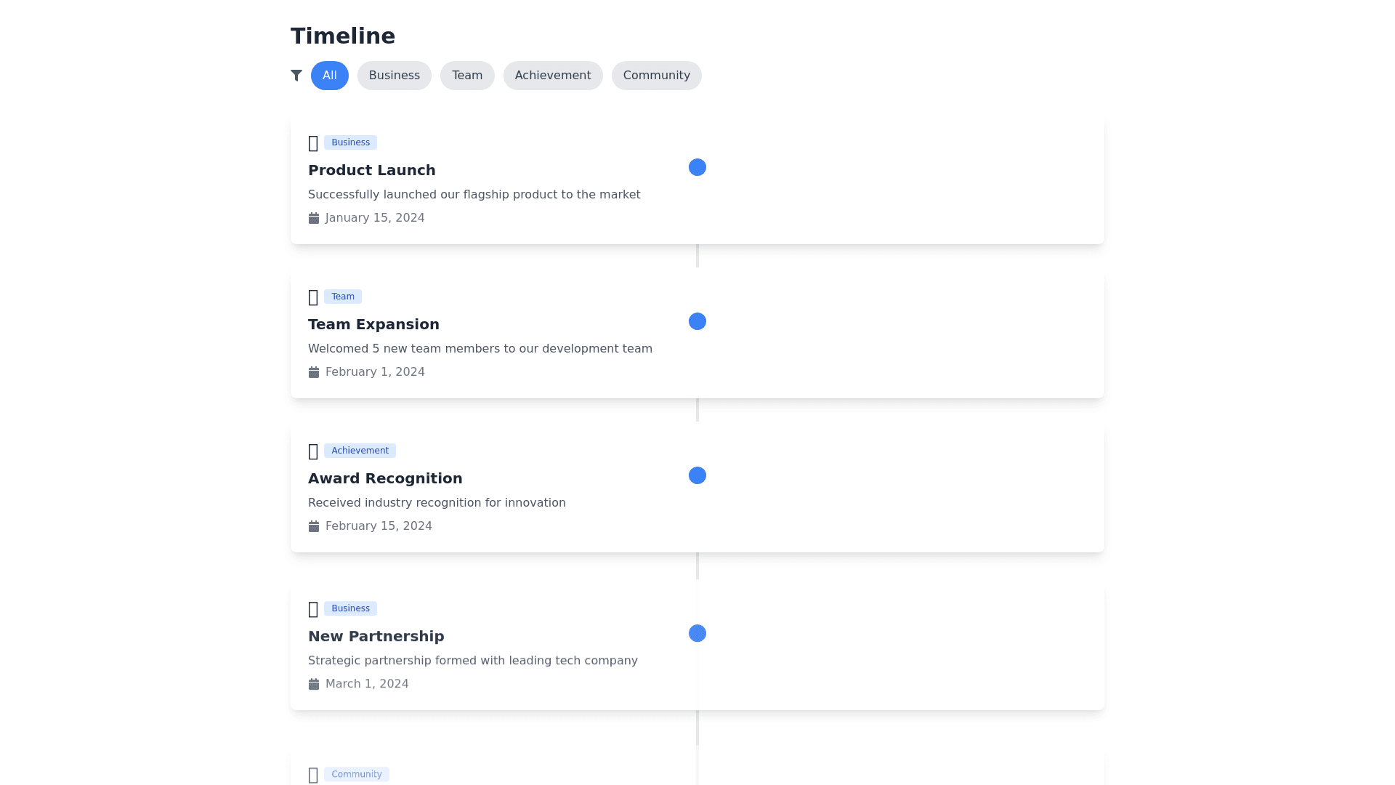Click the Team Expansion timeline dot
The height and width of the screenshot is (785, 1395).
(x=697, y=321)
